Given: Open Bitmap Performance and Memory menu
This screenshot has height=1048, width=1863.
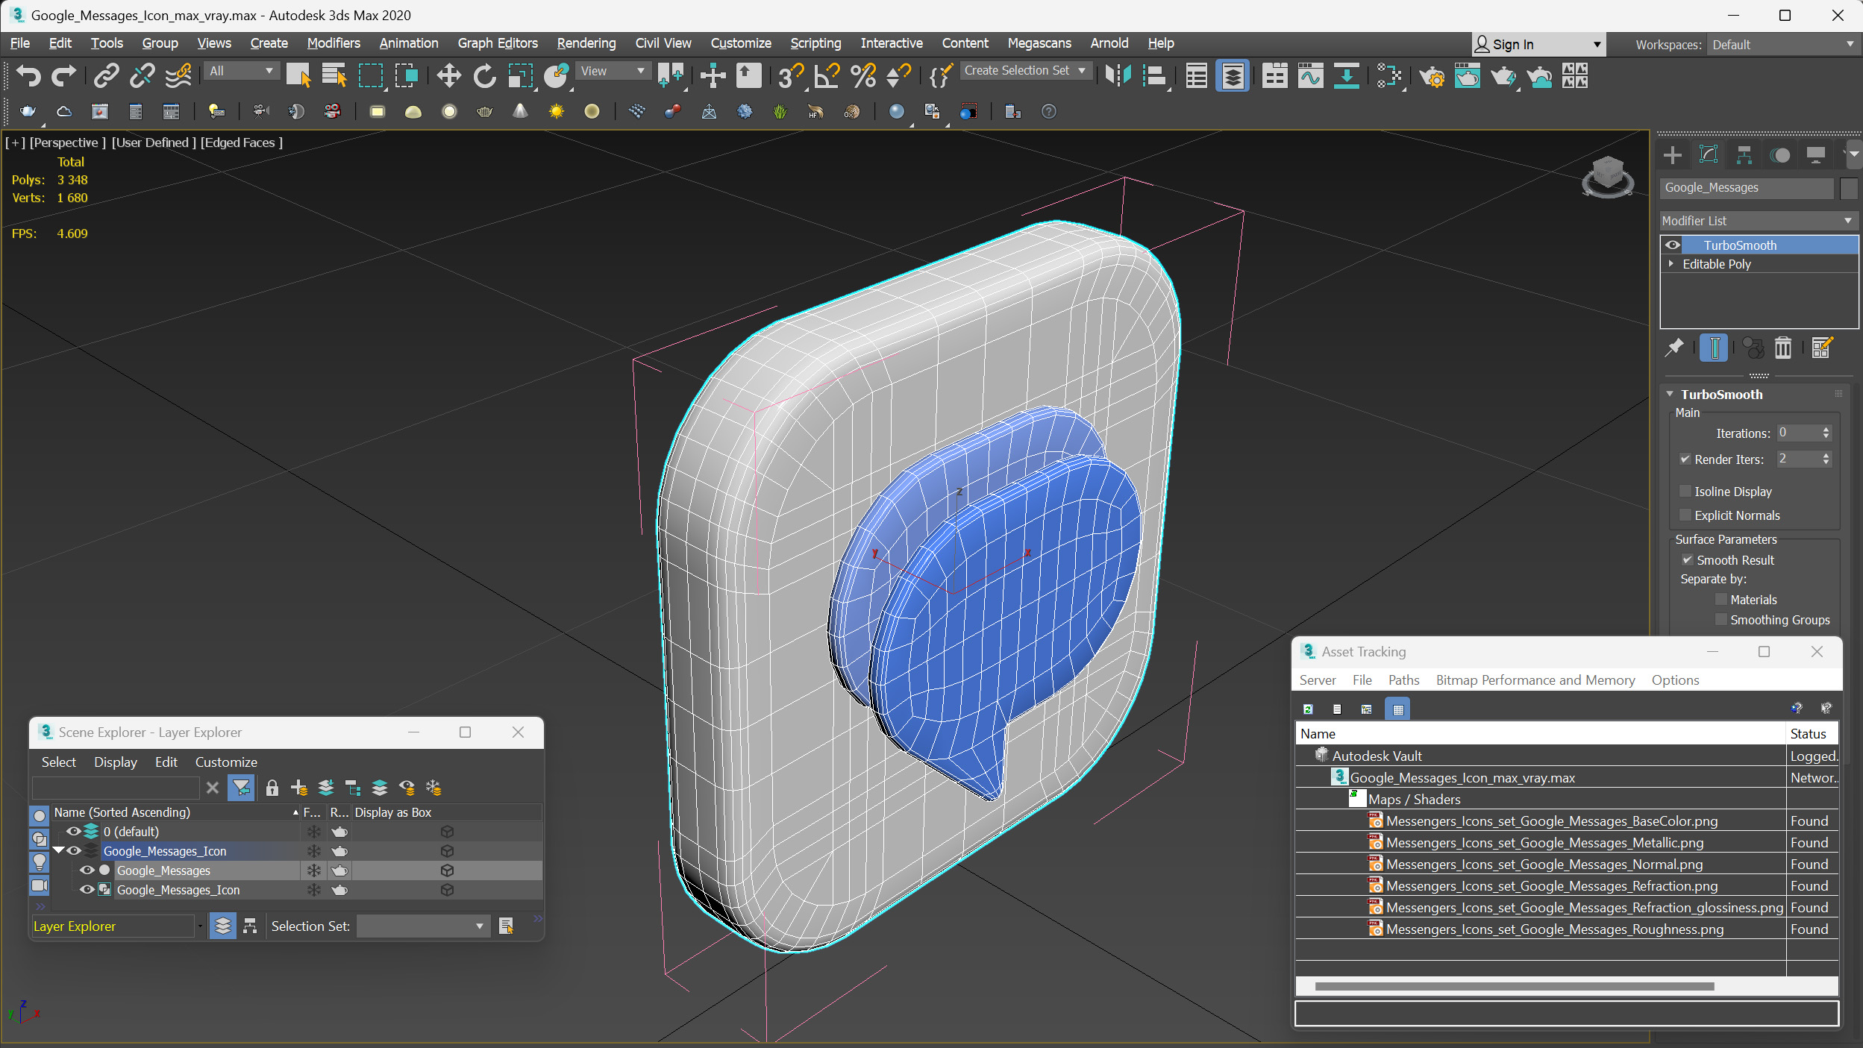Looking at the screenshot, I should pos(1535,680).
